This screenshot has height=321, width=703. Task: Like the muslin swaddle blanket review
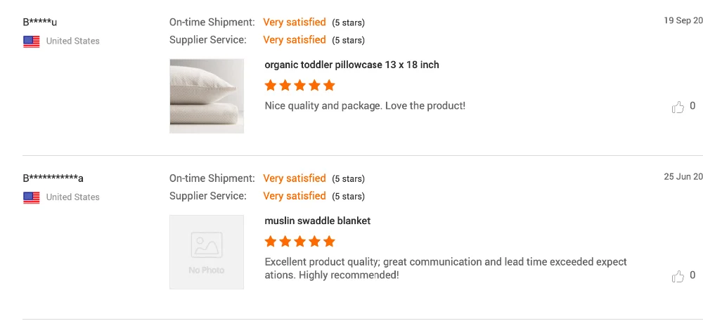click(x=678, y=276)
